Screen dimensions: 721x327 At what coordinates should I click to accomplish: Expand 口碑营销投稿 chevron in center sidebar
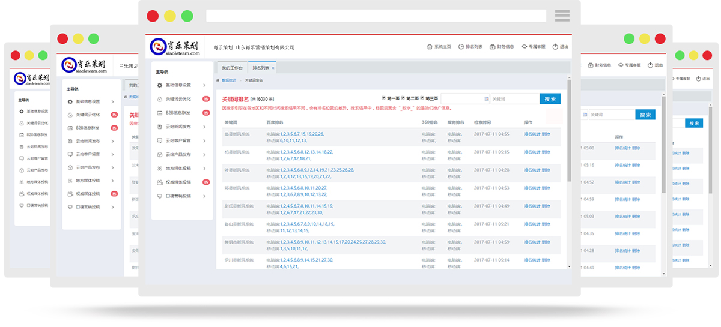[x=204, y=196]
